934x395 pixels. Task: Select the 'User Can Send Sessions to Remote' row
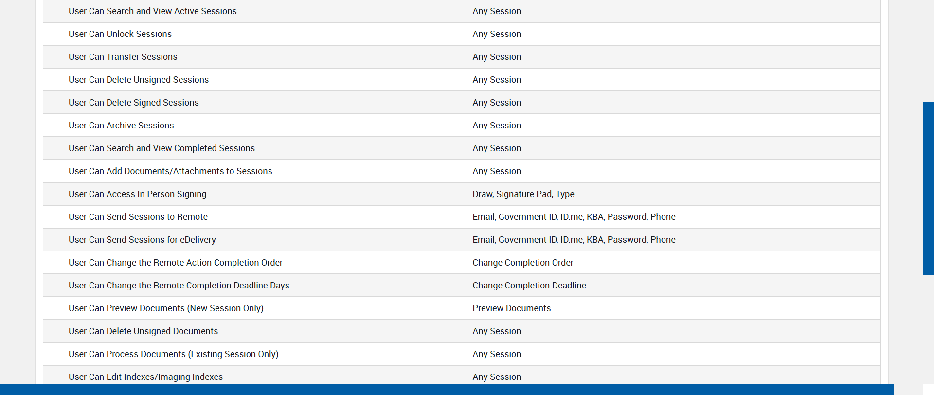pyautogui.click(x=138, y=217)
